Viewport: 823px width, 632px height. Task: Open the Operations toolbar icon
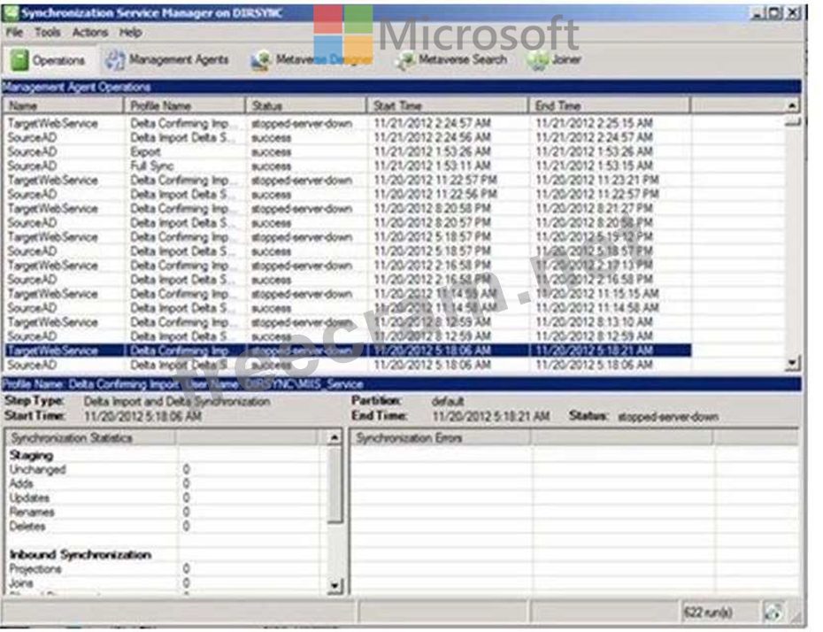20,60
